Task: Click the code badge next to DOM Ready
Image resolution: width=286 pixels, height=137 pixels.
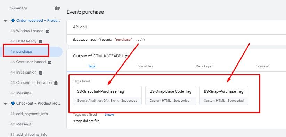Action: 41,41
